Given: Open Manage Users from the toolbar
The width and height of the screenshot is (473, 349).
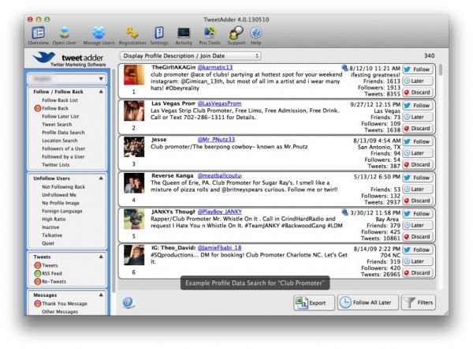Looking at the screenshot, I should point(99,32).
